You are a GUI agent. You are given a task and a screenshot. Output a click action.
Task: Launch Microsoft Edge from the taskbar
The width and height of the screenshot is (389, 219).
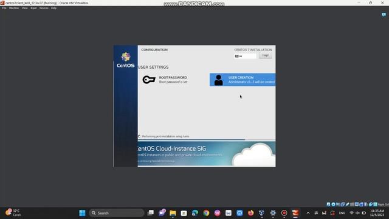pos(195,213)
